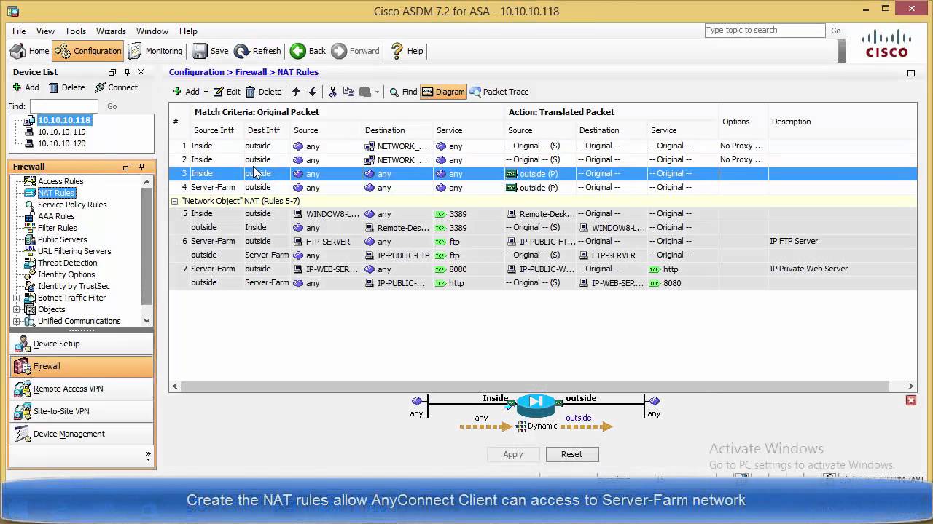933x524 pixels.
Task: Show more navigation panel buttons chevron
Action: pyautogui.click(x=148, y=456)
